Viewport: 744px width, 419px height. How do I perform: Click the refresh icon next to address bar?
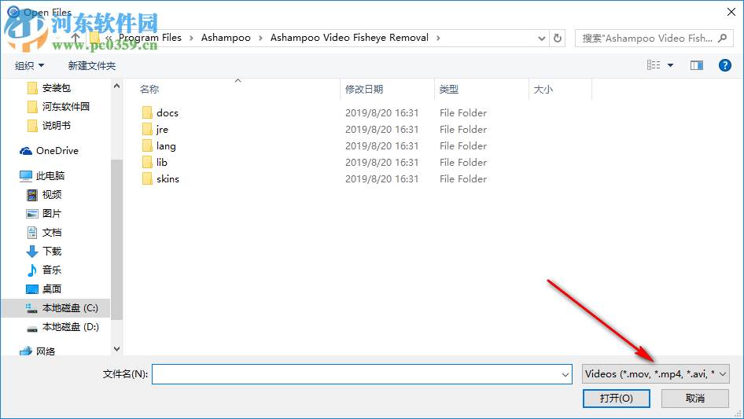558,38
